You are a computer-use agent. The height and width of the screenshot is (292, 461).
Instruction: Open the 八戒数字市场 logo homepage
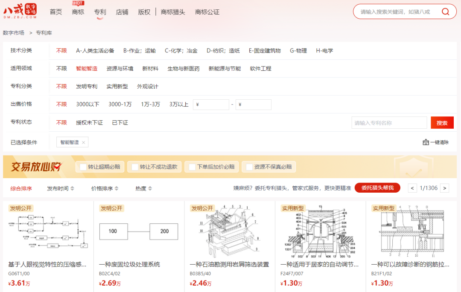tap(20, 12)
